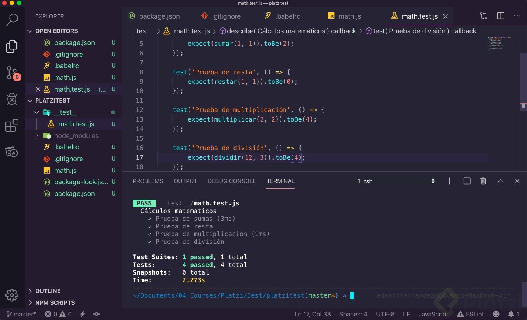Kill the terminal using the trash icon
527x320 pixels.
point(483,181)
